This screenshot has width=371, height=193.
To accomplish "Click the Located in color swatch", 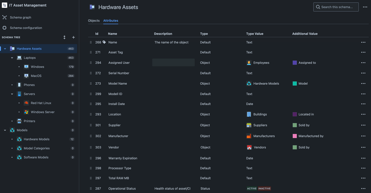I will pyautogui.click(x=294, y=114).
